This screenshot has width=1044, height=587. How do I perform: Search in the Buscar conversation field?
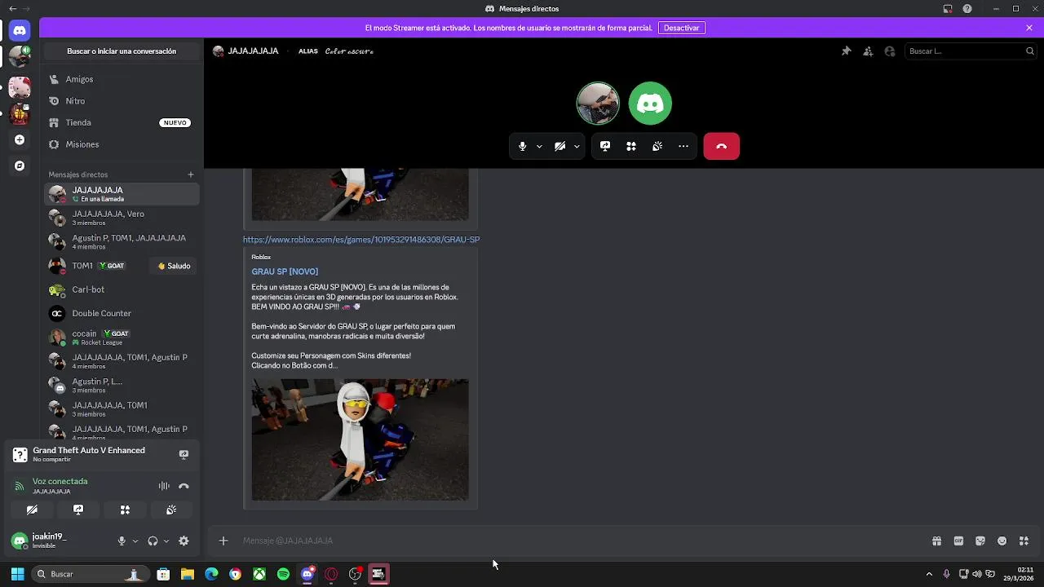(971, 51)
